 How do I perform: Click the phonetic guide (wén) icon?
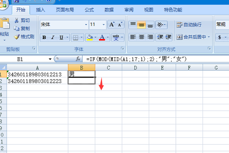[116, 37]
